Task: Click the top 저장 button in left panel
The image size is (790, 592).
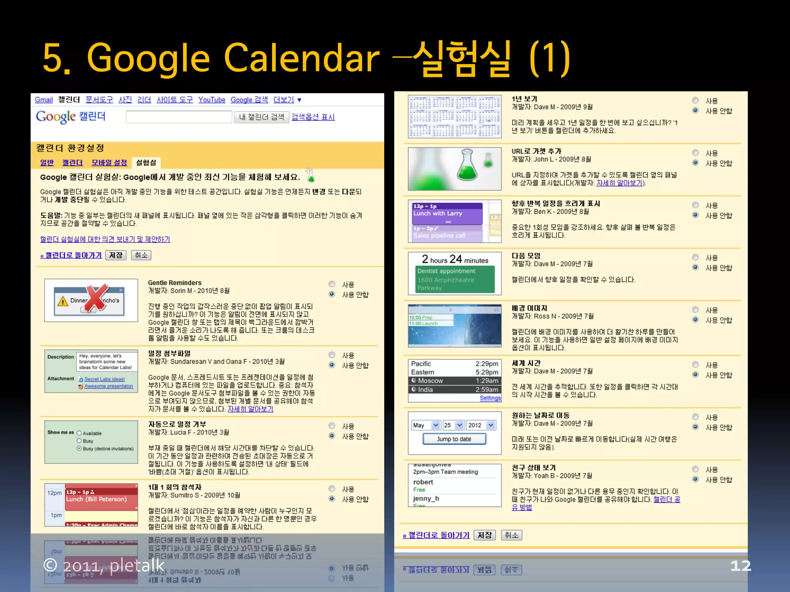Action: tap(116, 255)
